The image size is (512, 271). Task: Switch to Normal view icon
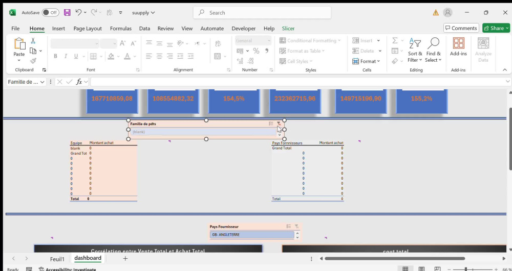tap(405, 269)
